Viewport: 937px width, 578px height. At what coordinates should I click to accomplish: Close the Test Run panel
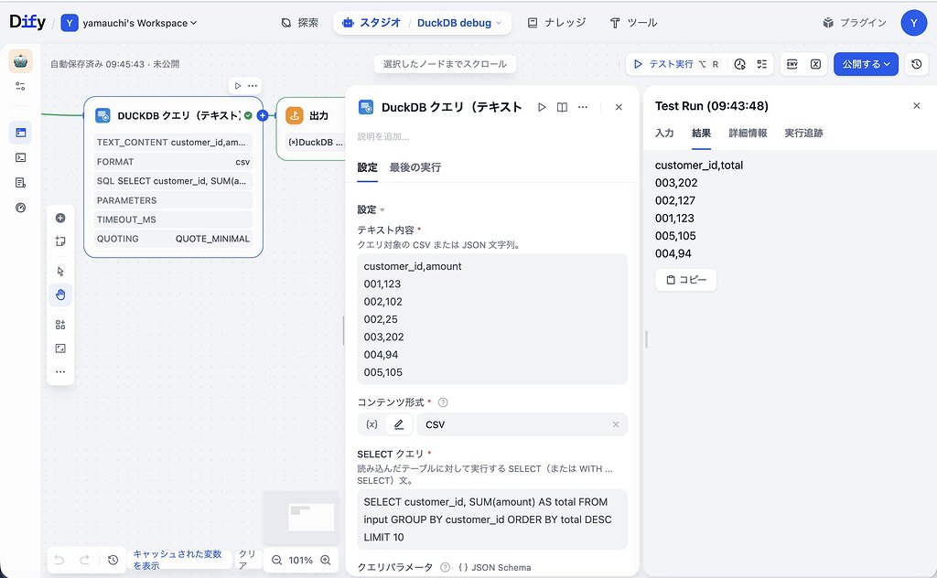[x=917, y=106]
